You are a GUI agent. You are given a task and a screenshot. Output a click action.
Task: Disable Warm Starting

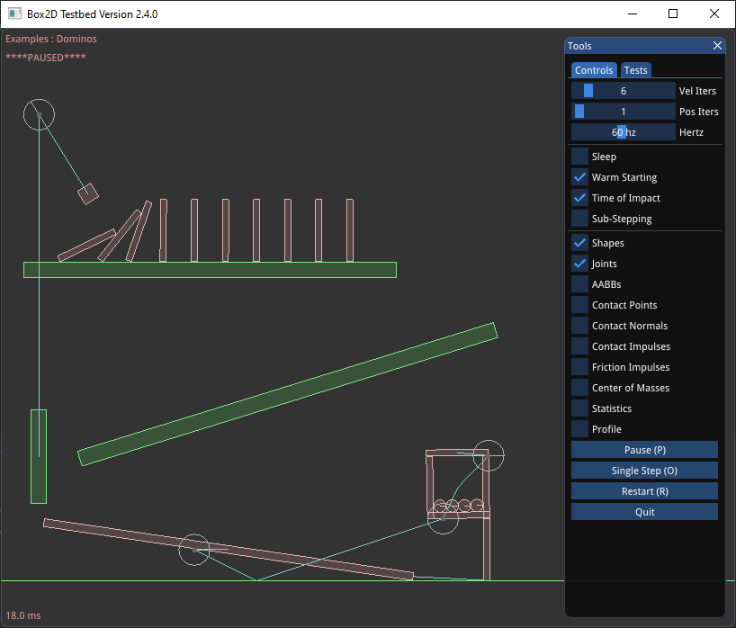click(579, 176)
